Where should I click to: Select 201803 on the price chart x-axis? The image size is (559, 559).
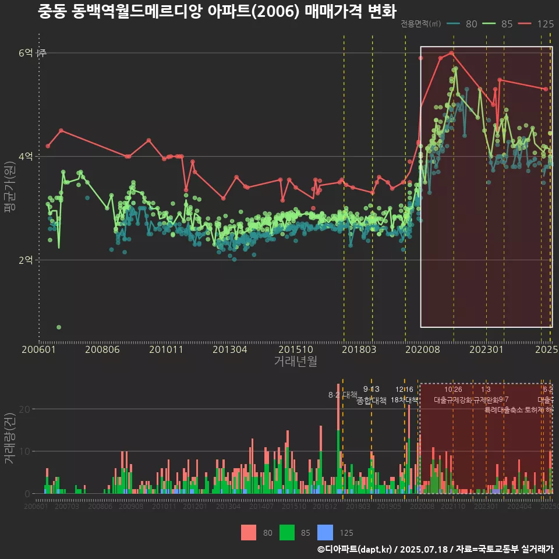pyautogui.click(x=359, y=349)
